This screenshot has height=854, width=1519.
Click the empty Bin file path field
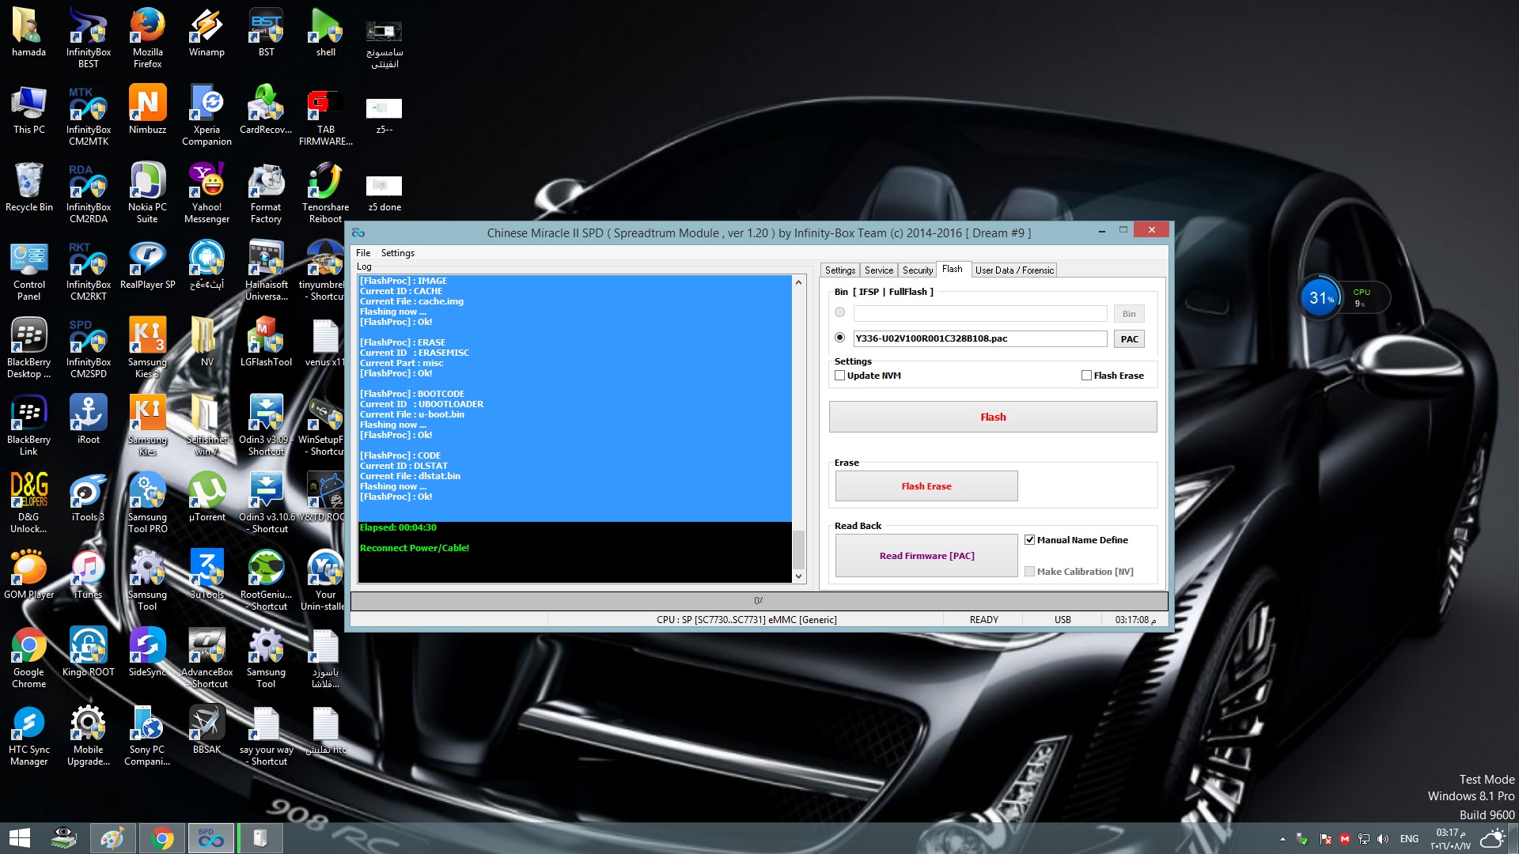pyautogui.click(x=980, y=313)
